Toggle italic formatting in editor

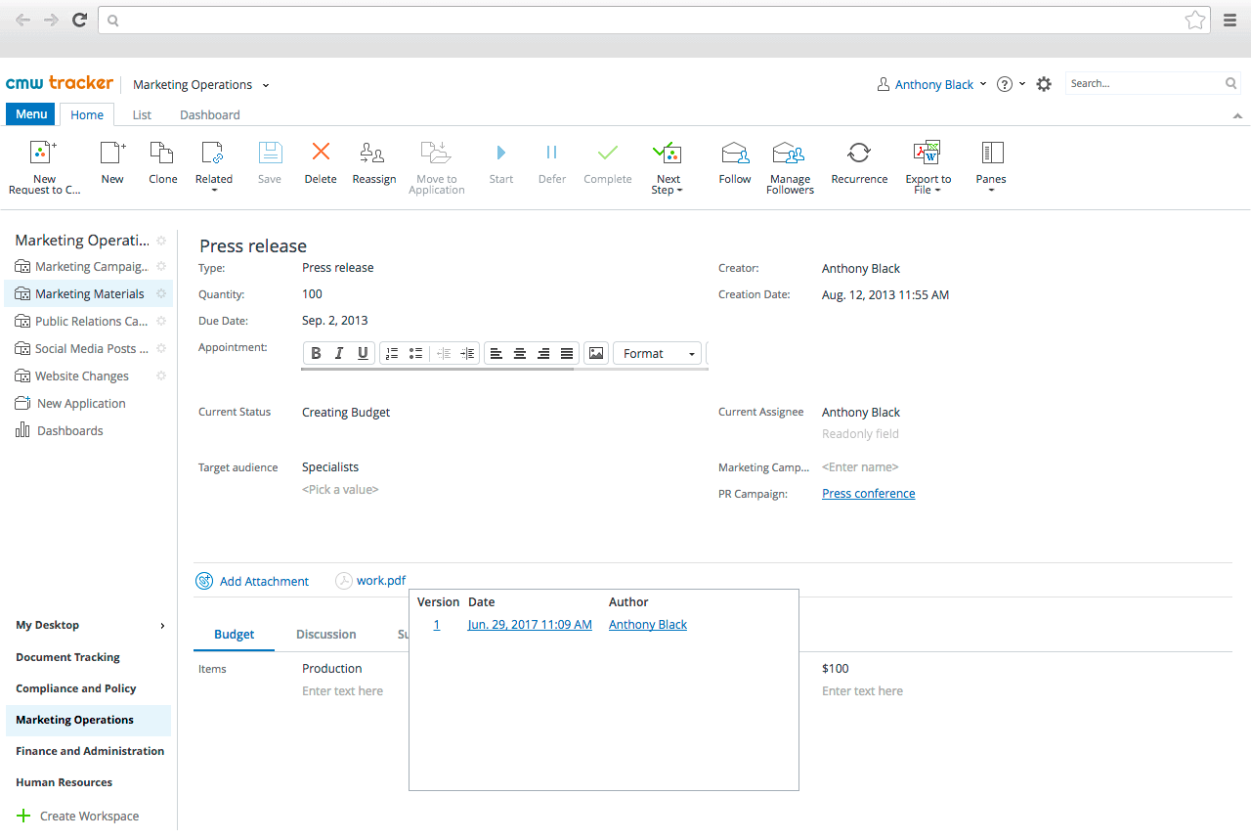pos(339,354)
